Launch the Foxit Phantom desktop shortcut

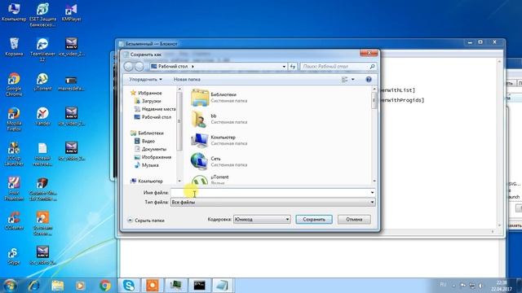click(14, 189)
